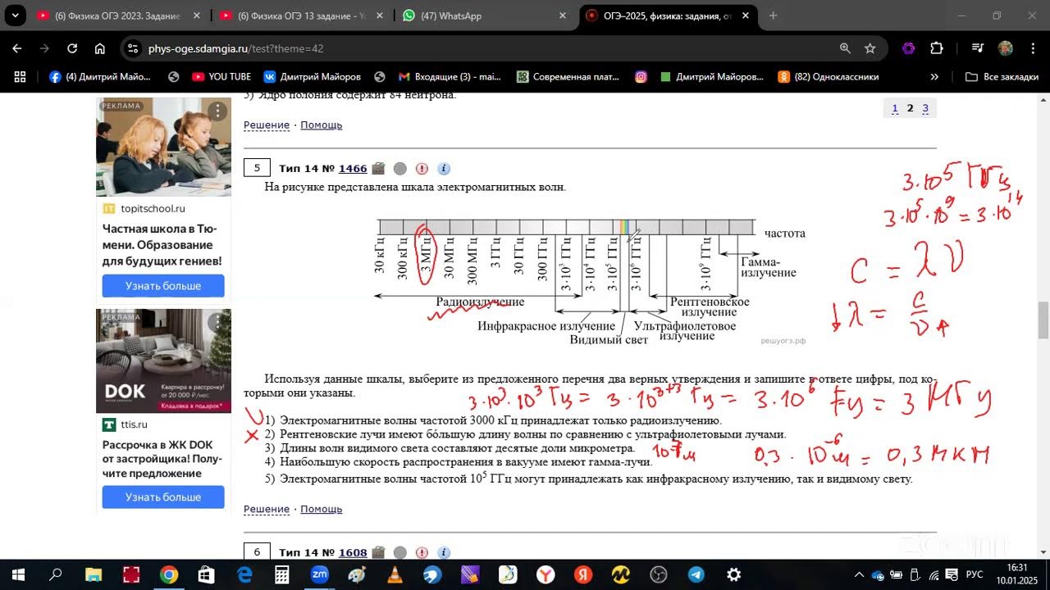Open task number 1608 link
The image size is (1050, 590).
coord(353,552)
